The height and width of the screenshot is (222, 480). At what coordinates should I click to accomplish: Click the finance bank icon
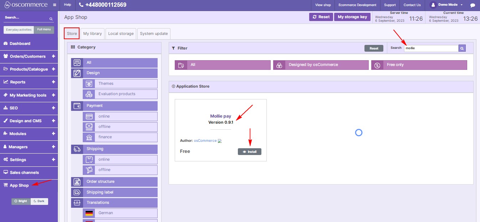click(x=89, y=137)
